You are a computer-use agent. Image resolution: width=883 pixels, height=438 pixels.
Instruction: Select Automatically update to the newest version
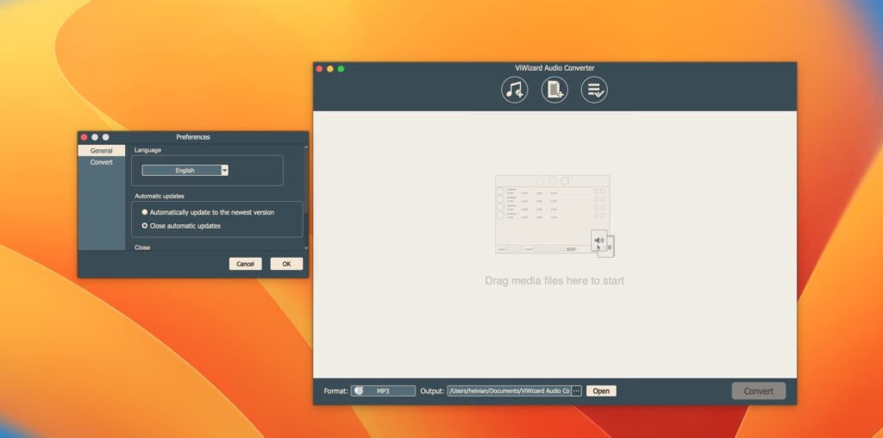tap(208, 212)
